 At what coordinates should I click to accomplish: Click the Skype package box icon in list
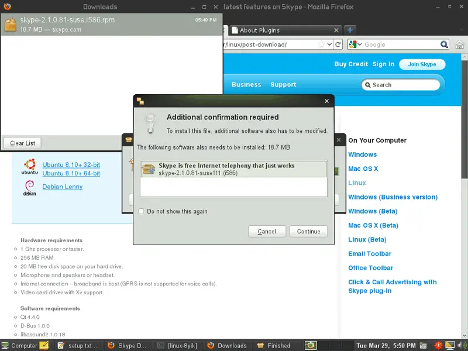(x=149, y=169)
